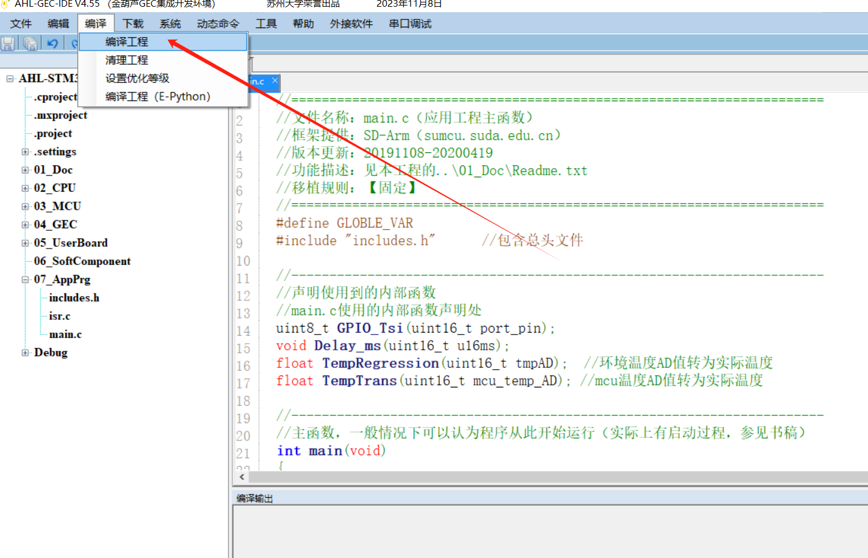Choose 编译工程 (E-Python) entry
Screen dimensions: 868x558
[x=158, y=97]
